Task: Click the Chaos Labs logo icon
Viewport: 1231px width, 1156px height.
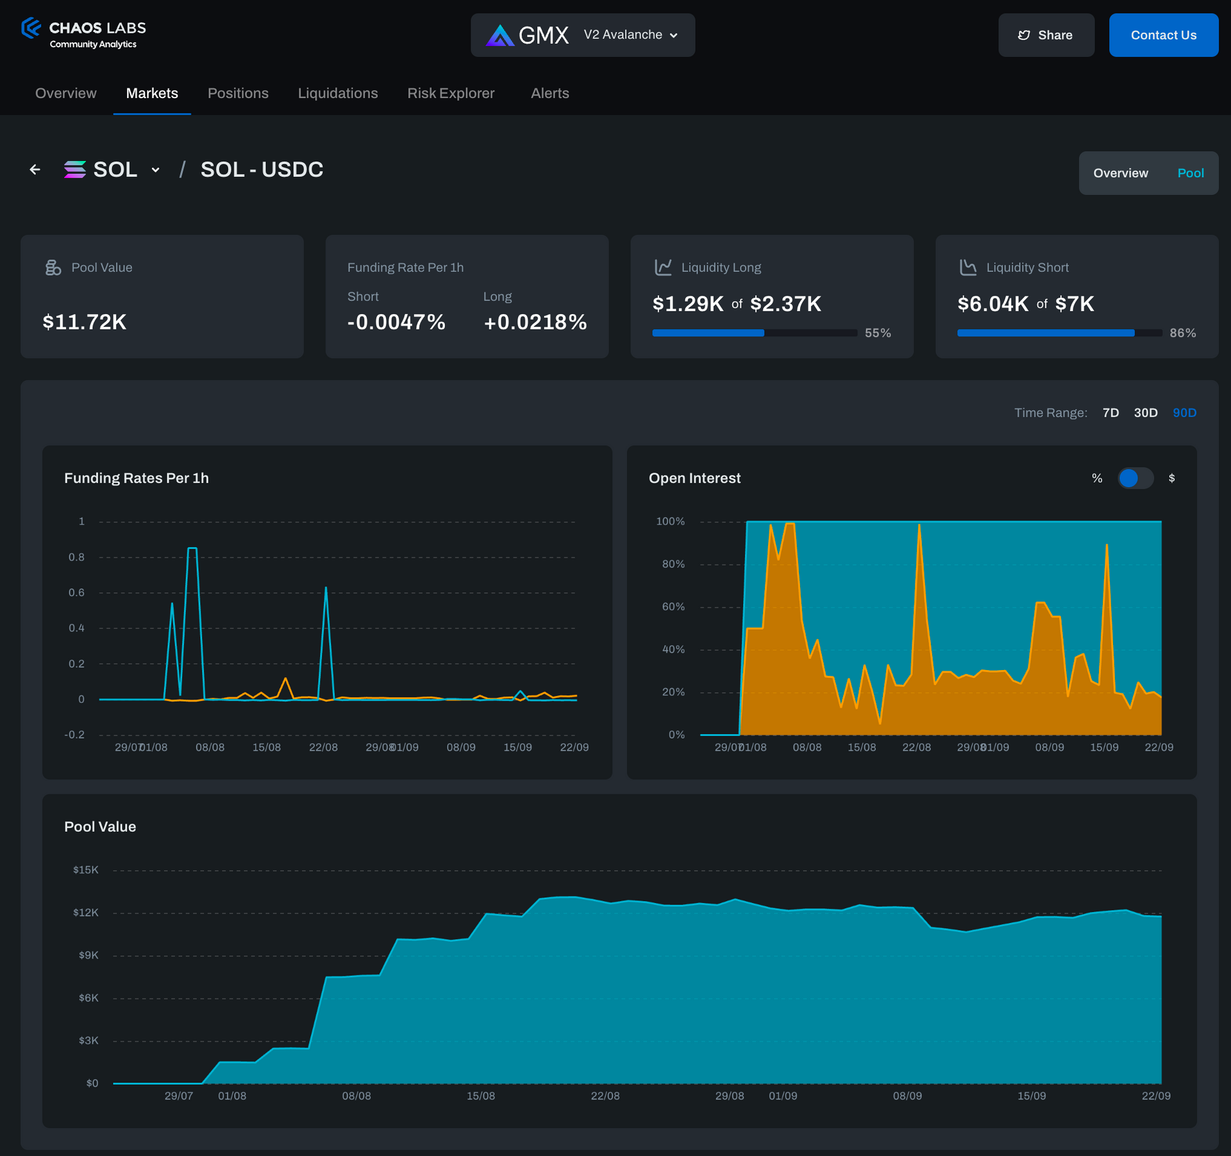Action: [31, 28]
